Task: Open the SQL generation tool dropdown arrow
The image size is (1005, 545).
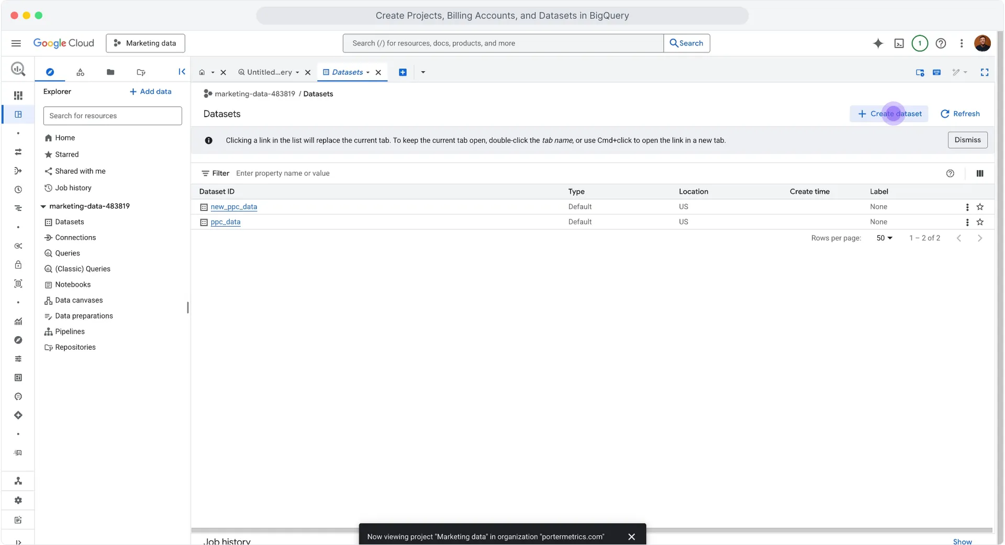Action: click(x=966, y=72)
